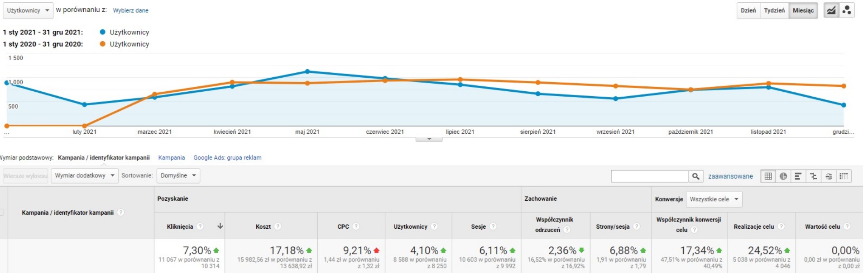Screen dimensions: 863x273
Task: Open help icon next to Kliknięcia
Action: [x=200, y=226]
